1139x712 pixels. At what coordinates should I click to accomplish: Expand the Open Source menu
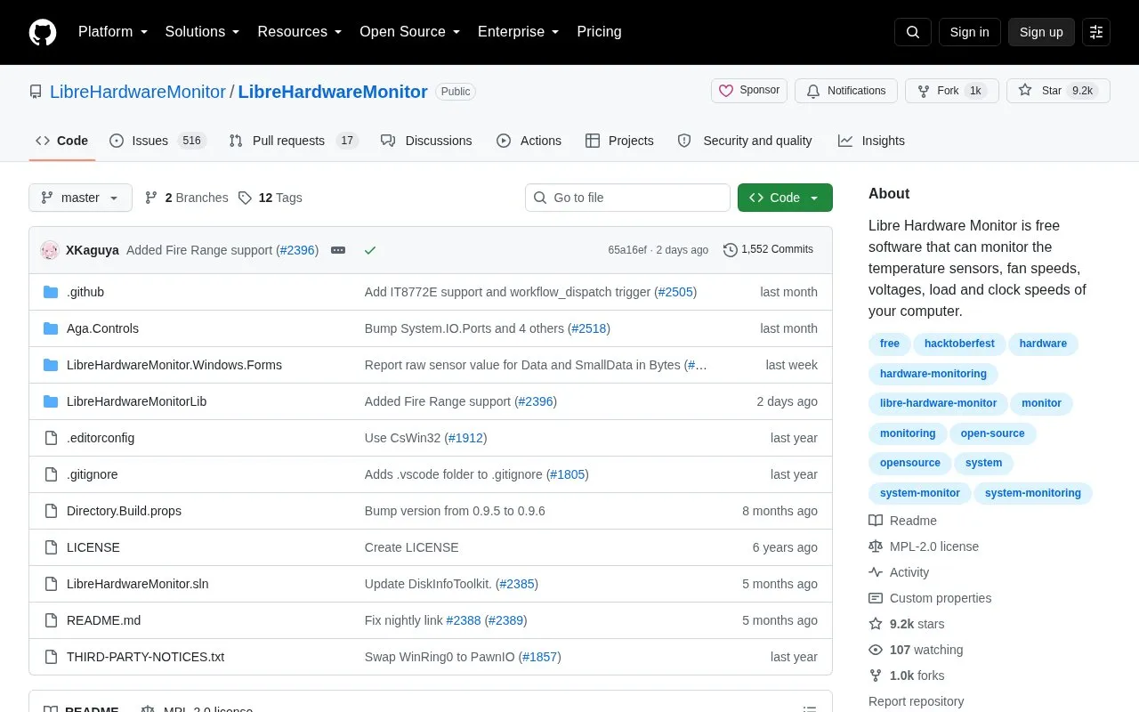click(x=410, y=32)
